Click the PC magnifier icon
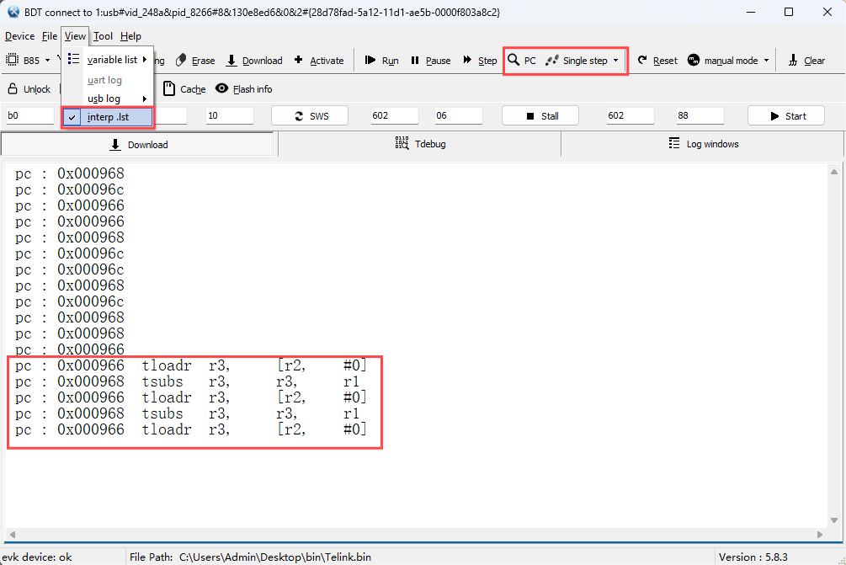 click(513, 60)
